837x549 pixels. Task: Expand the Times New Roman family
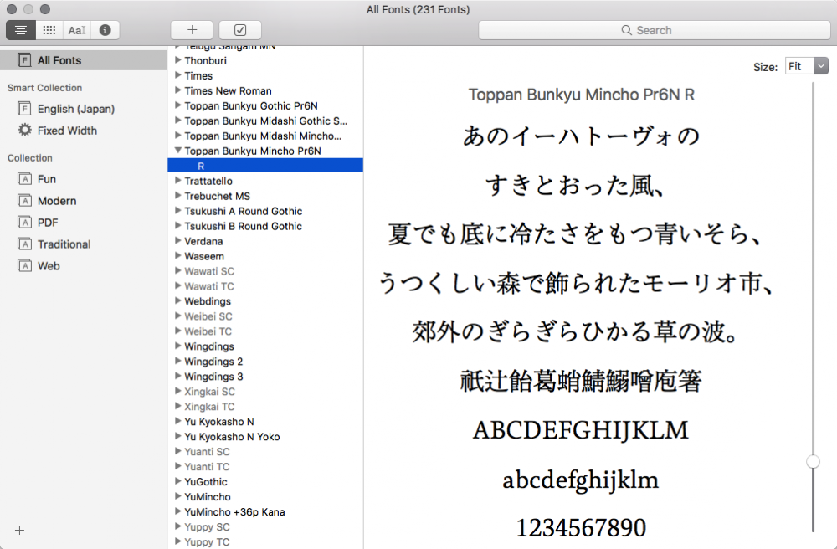coord(178,90)
